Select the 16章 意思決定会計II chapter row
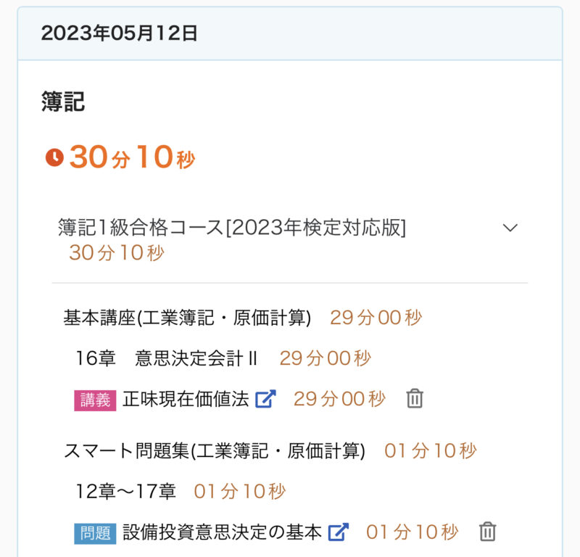The width and height of the screenshot is (580, 557). 167,358
